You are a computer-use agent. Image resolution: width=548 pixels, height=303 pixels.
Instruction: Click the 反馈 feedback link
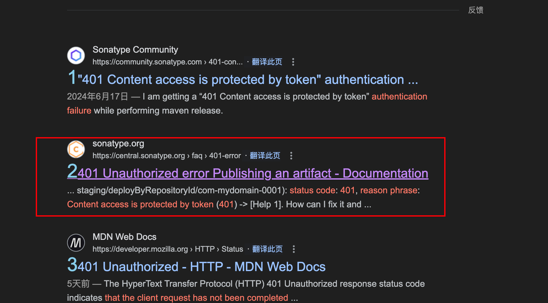coord(476,10)
